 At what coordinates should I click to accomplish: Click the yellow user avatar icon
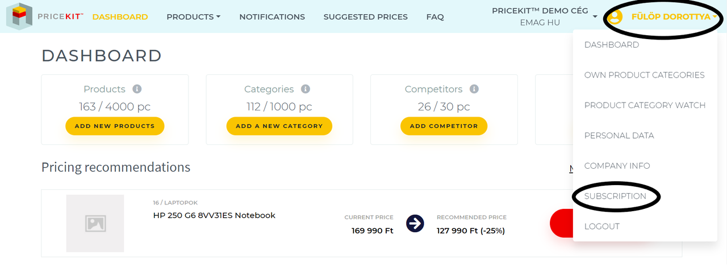(615, 17)
